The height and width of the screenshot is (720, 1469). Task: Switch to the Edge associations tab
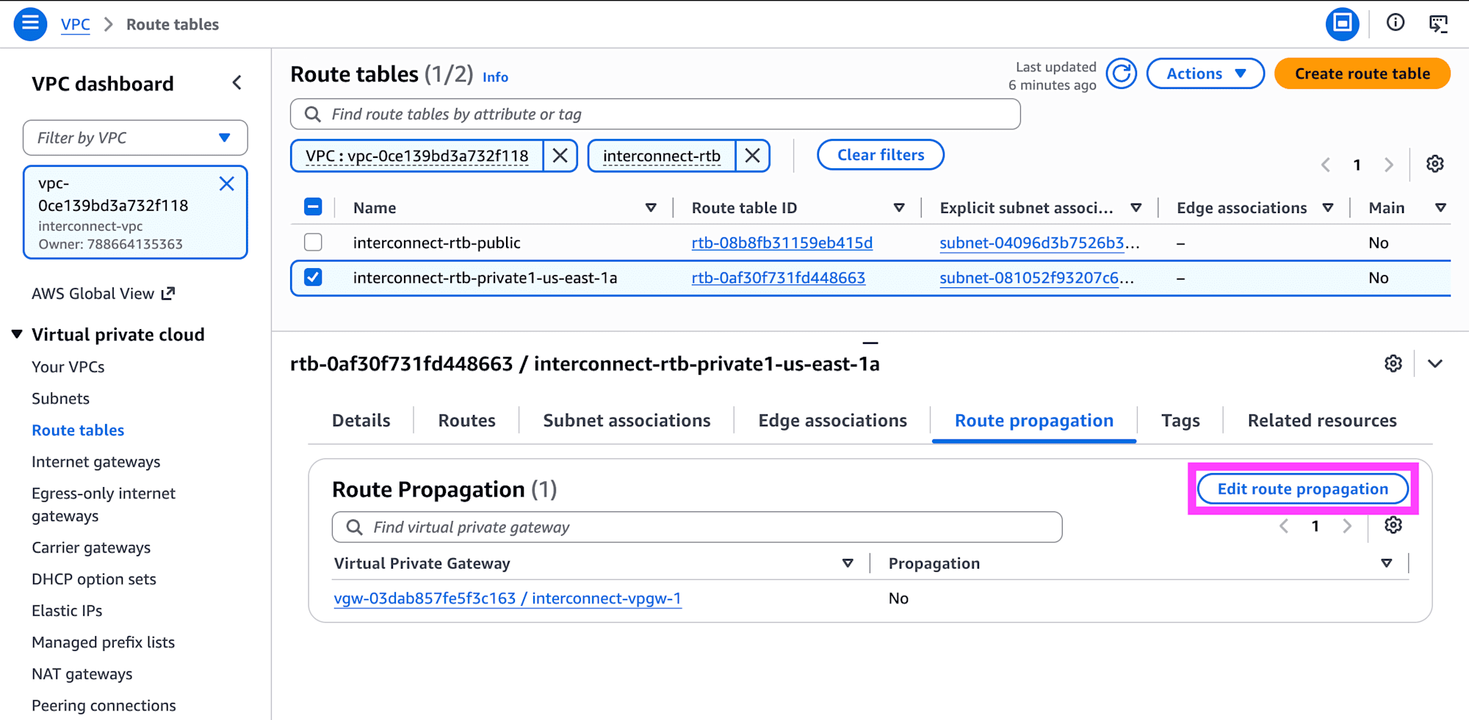click(832, 420)
